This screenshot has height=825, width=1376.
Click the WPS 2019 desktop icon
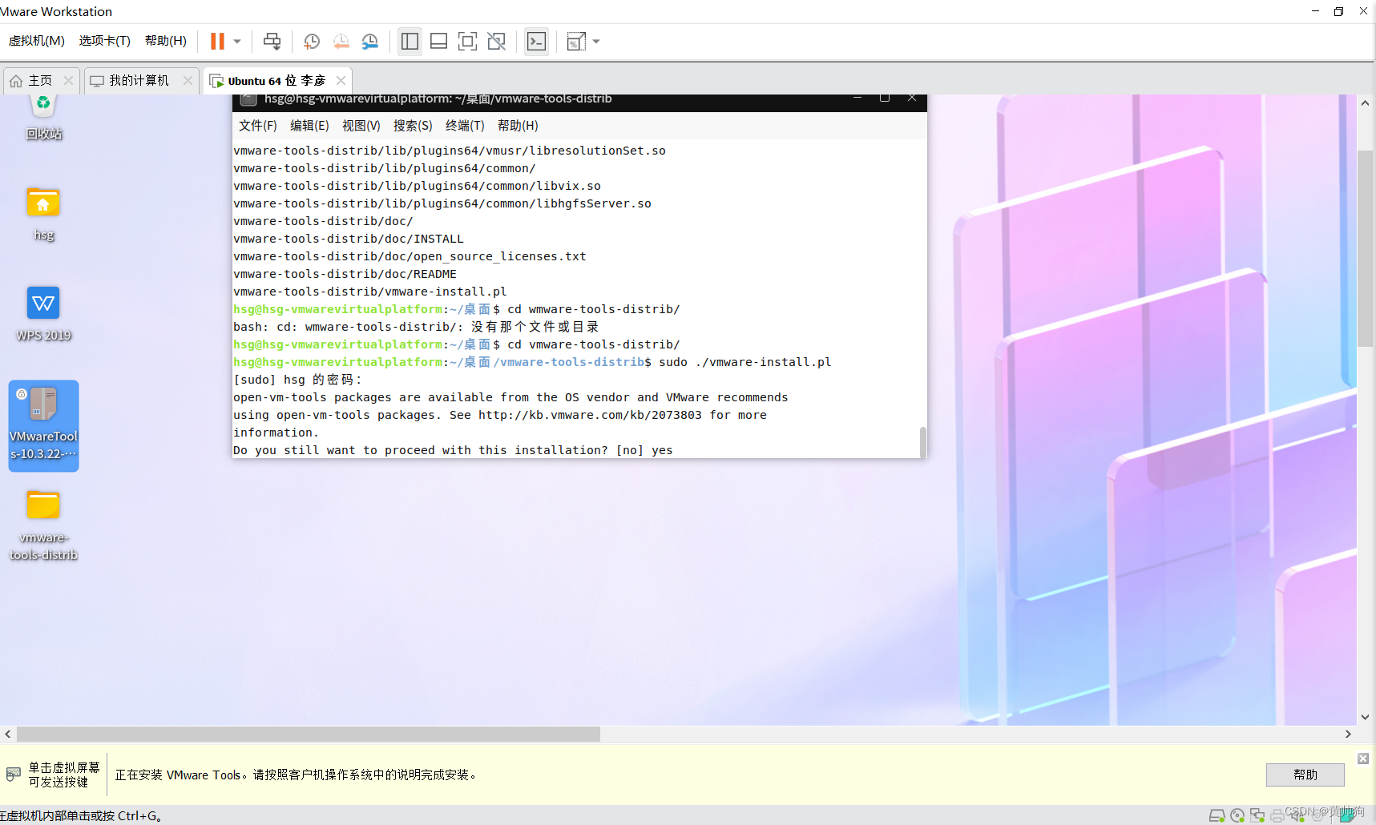(43, 314)
